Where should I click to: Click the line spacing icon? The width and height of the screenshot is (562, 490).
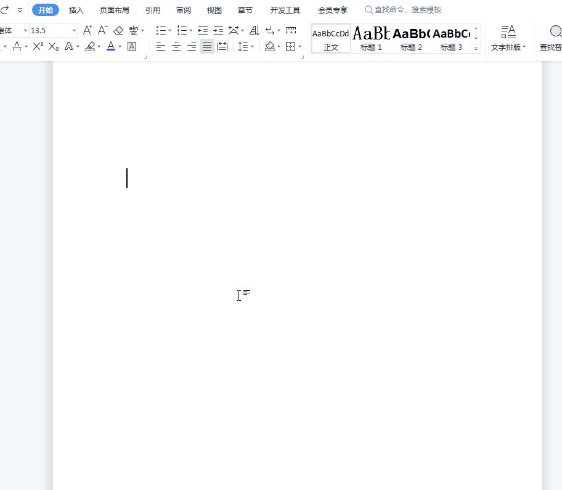coord(243,46)
